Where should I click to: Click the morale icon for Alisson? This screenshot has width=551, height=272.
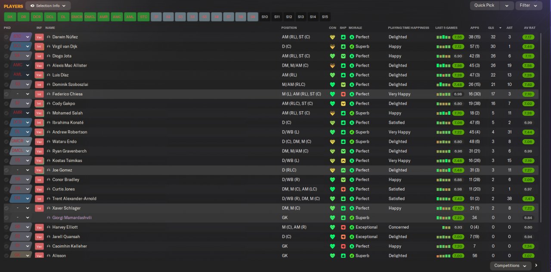point(352,256)
